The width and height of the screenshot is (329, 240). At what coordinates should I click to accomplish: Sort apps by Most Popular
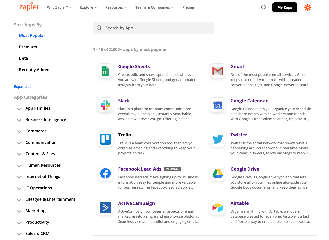tap(32, 35)
